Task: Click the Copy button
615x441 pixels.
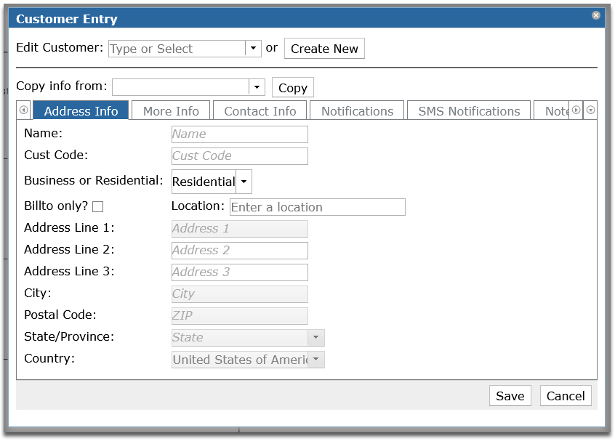Action: [x=292, y=87]
